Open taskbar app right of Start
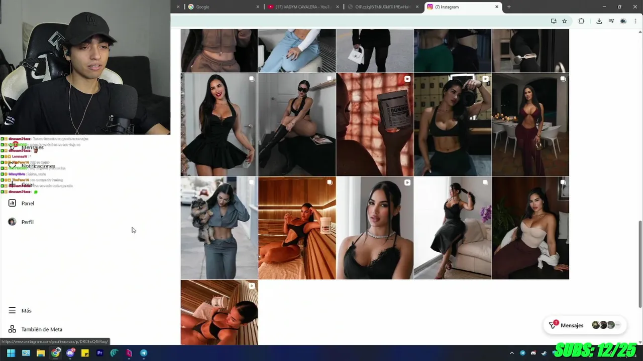The height and width of the screenshot is (361, 643). coord(26,353)
